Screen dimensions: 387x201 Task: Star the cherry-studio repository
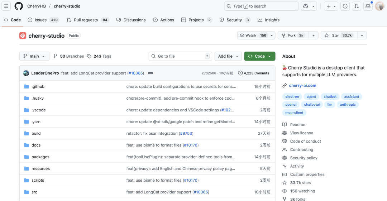(x=339, y=35)
